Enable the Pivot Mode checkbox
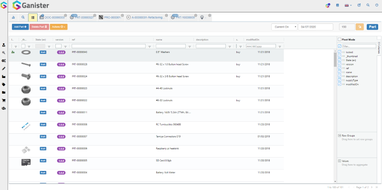Screen dimensions: 382x190 pyautogui.click(x=340, y=40)
